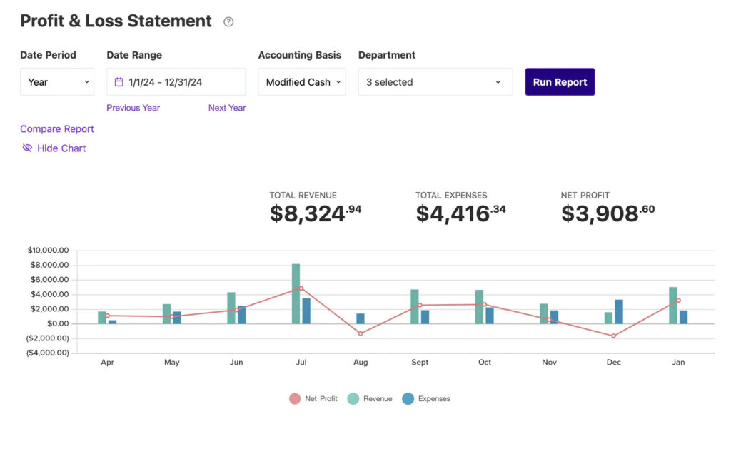Click the crossed-eye Hide Chart icon
731x449 pixels.
coord(27,148)
